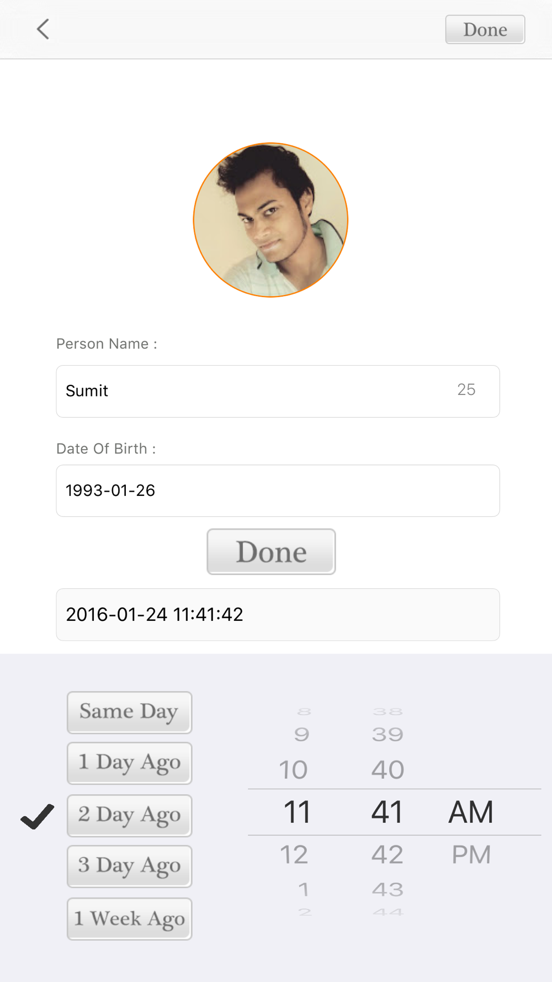Image resolution: width=552 pixels, height=982 pixels.
Task: Select hour 12 in the time picker
Action: [x=294, y=854]
